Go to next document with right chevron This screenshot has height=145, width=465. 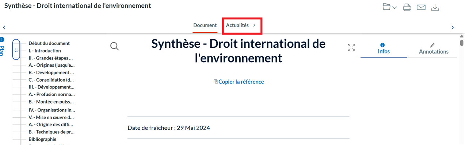(x=453, y=27)
